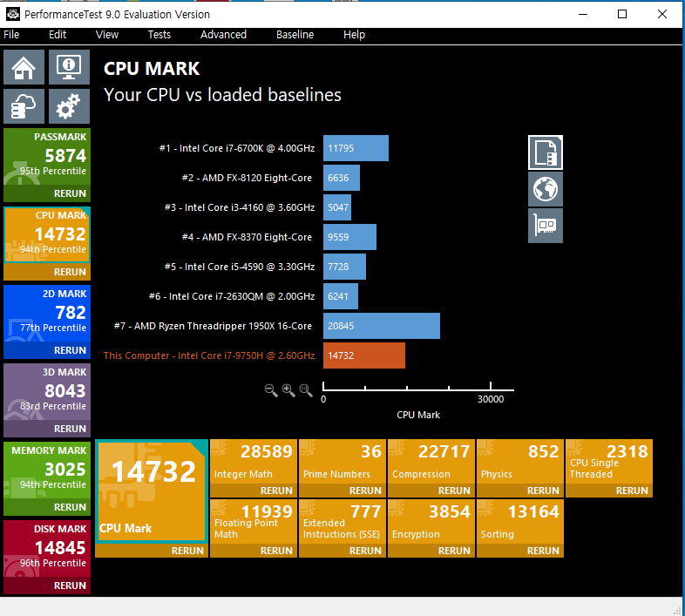This screenshot has width=685, height=616.
Task: Click the hardware card component icon
Action: [546, 226]
